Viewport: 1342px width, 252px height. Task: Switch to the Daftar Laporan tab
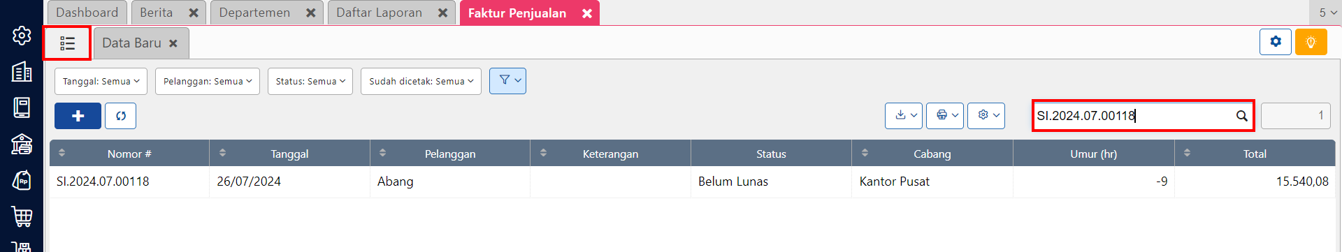tap(379, 13)
